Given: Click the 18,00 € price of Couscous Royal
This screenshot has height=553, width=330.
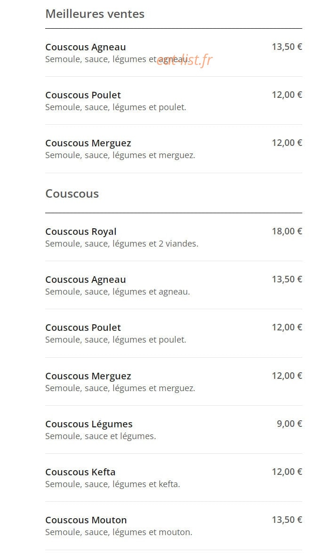Looking at the screenshot, I should (287, 232).
